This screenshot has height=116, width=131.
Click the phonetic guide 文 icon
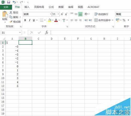coord(64,20)
